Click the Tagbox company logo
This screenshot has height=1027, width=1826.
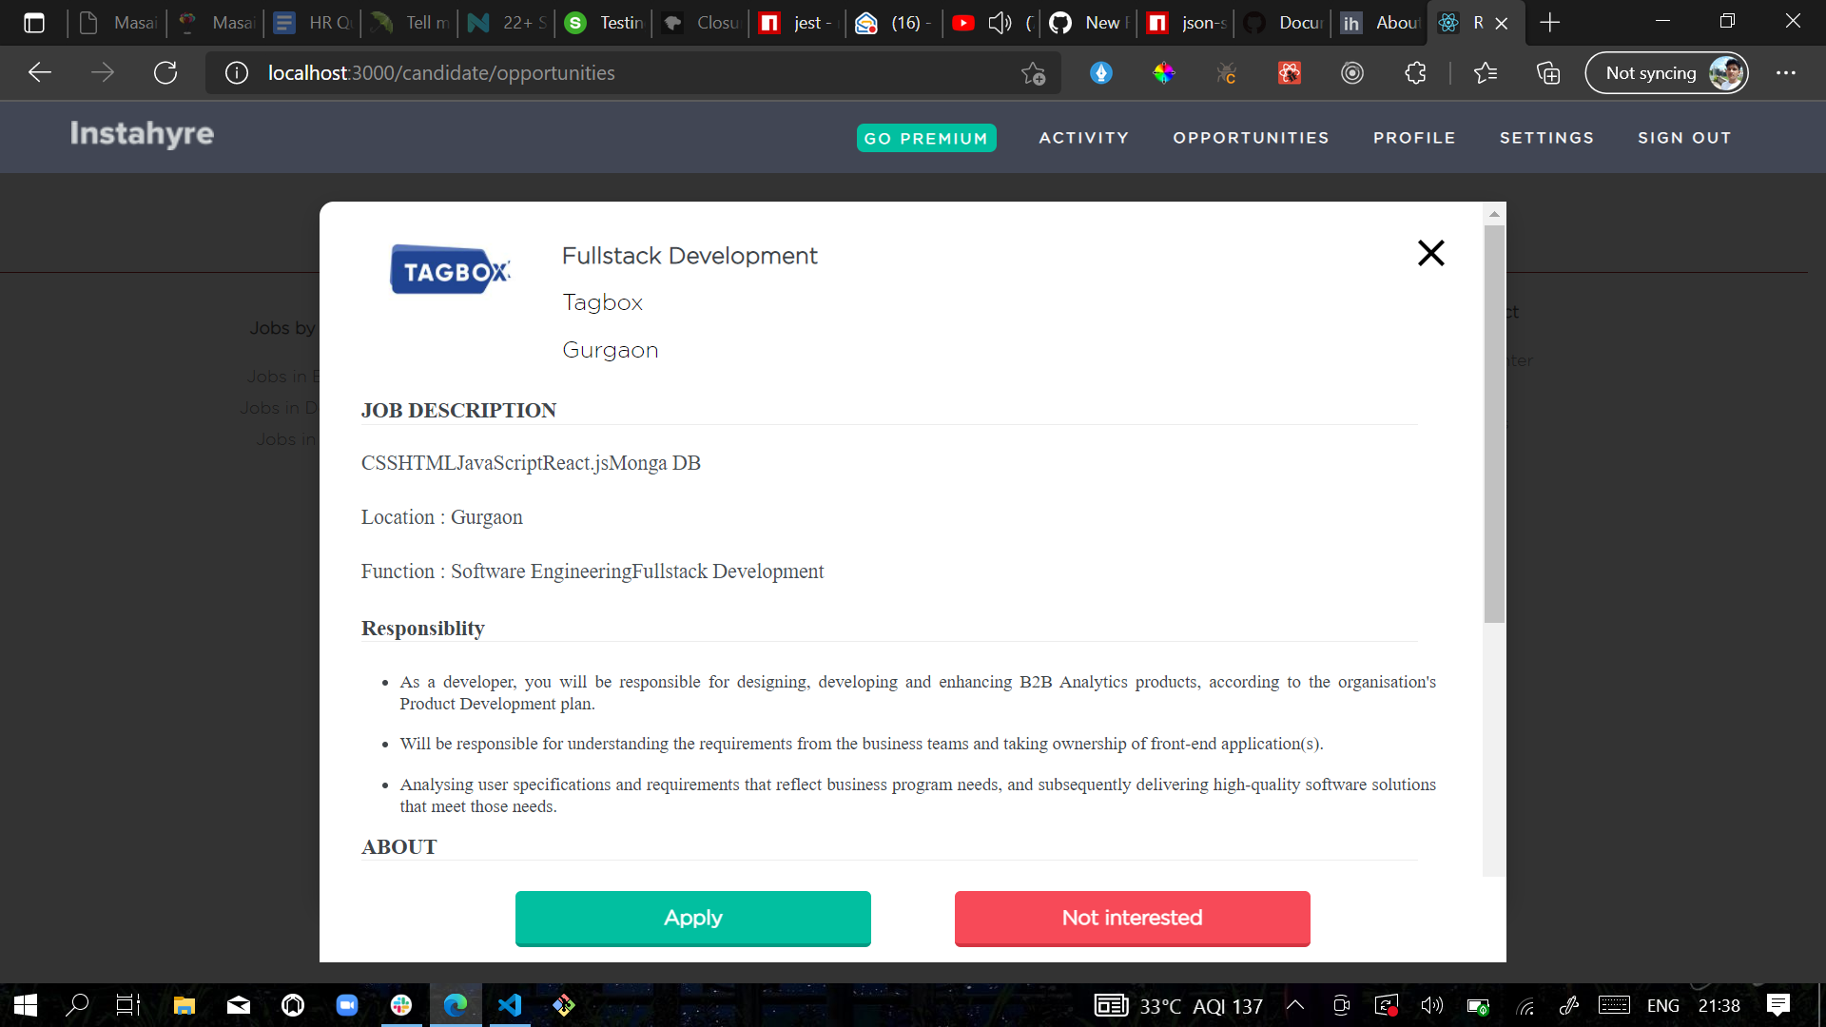449,269
